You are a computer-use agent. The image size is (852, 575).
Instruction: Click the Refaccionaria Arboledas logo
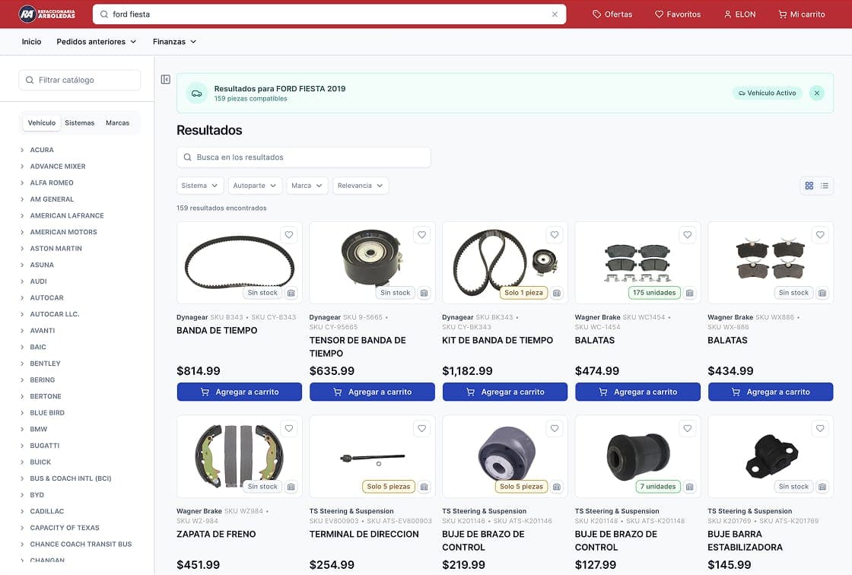(x=46, y=14)
